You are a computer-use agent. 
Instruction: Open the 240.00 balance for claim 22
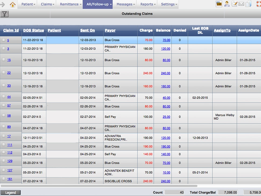tap(165, 73)
